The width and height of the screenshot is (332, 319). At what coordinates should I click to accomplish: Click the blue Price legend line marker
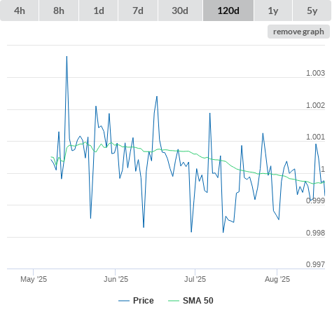click(x=124, y=301)
